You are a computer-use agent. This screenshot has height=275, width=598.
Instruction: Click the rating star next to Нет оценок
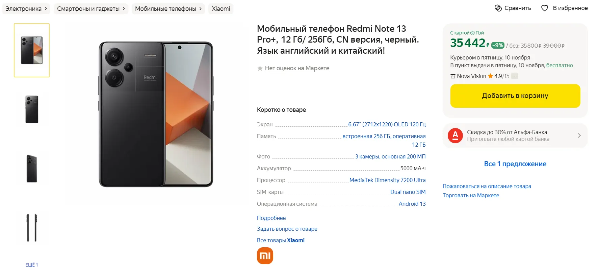[x=260, y=68]
